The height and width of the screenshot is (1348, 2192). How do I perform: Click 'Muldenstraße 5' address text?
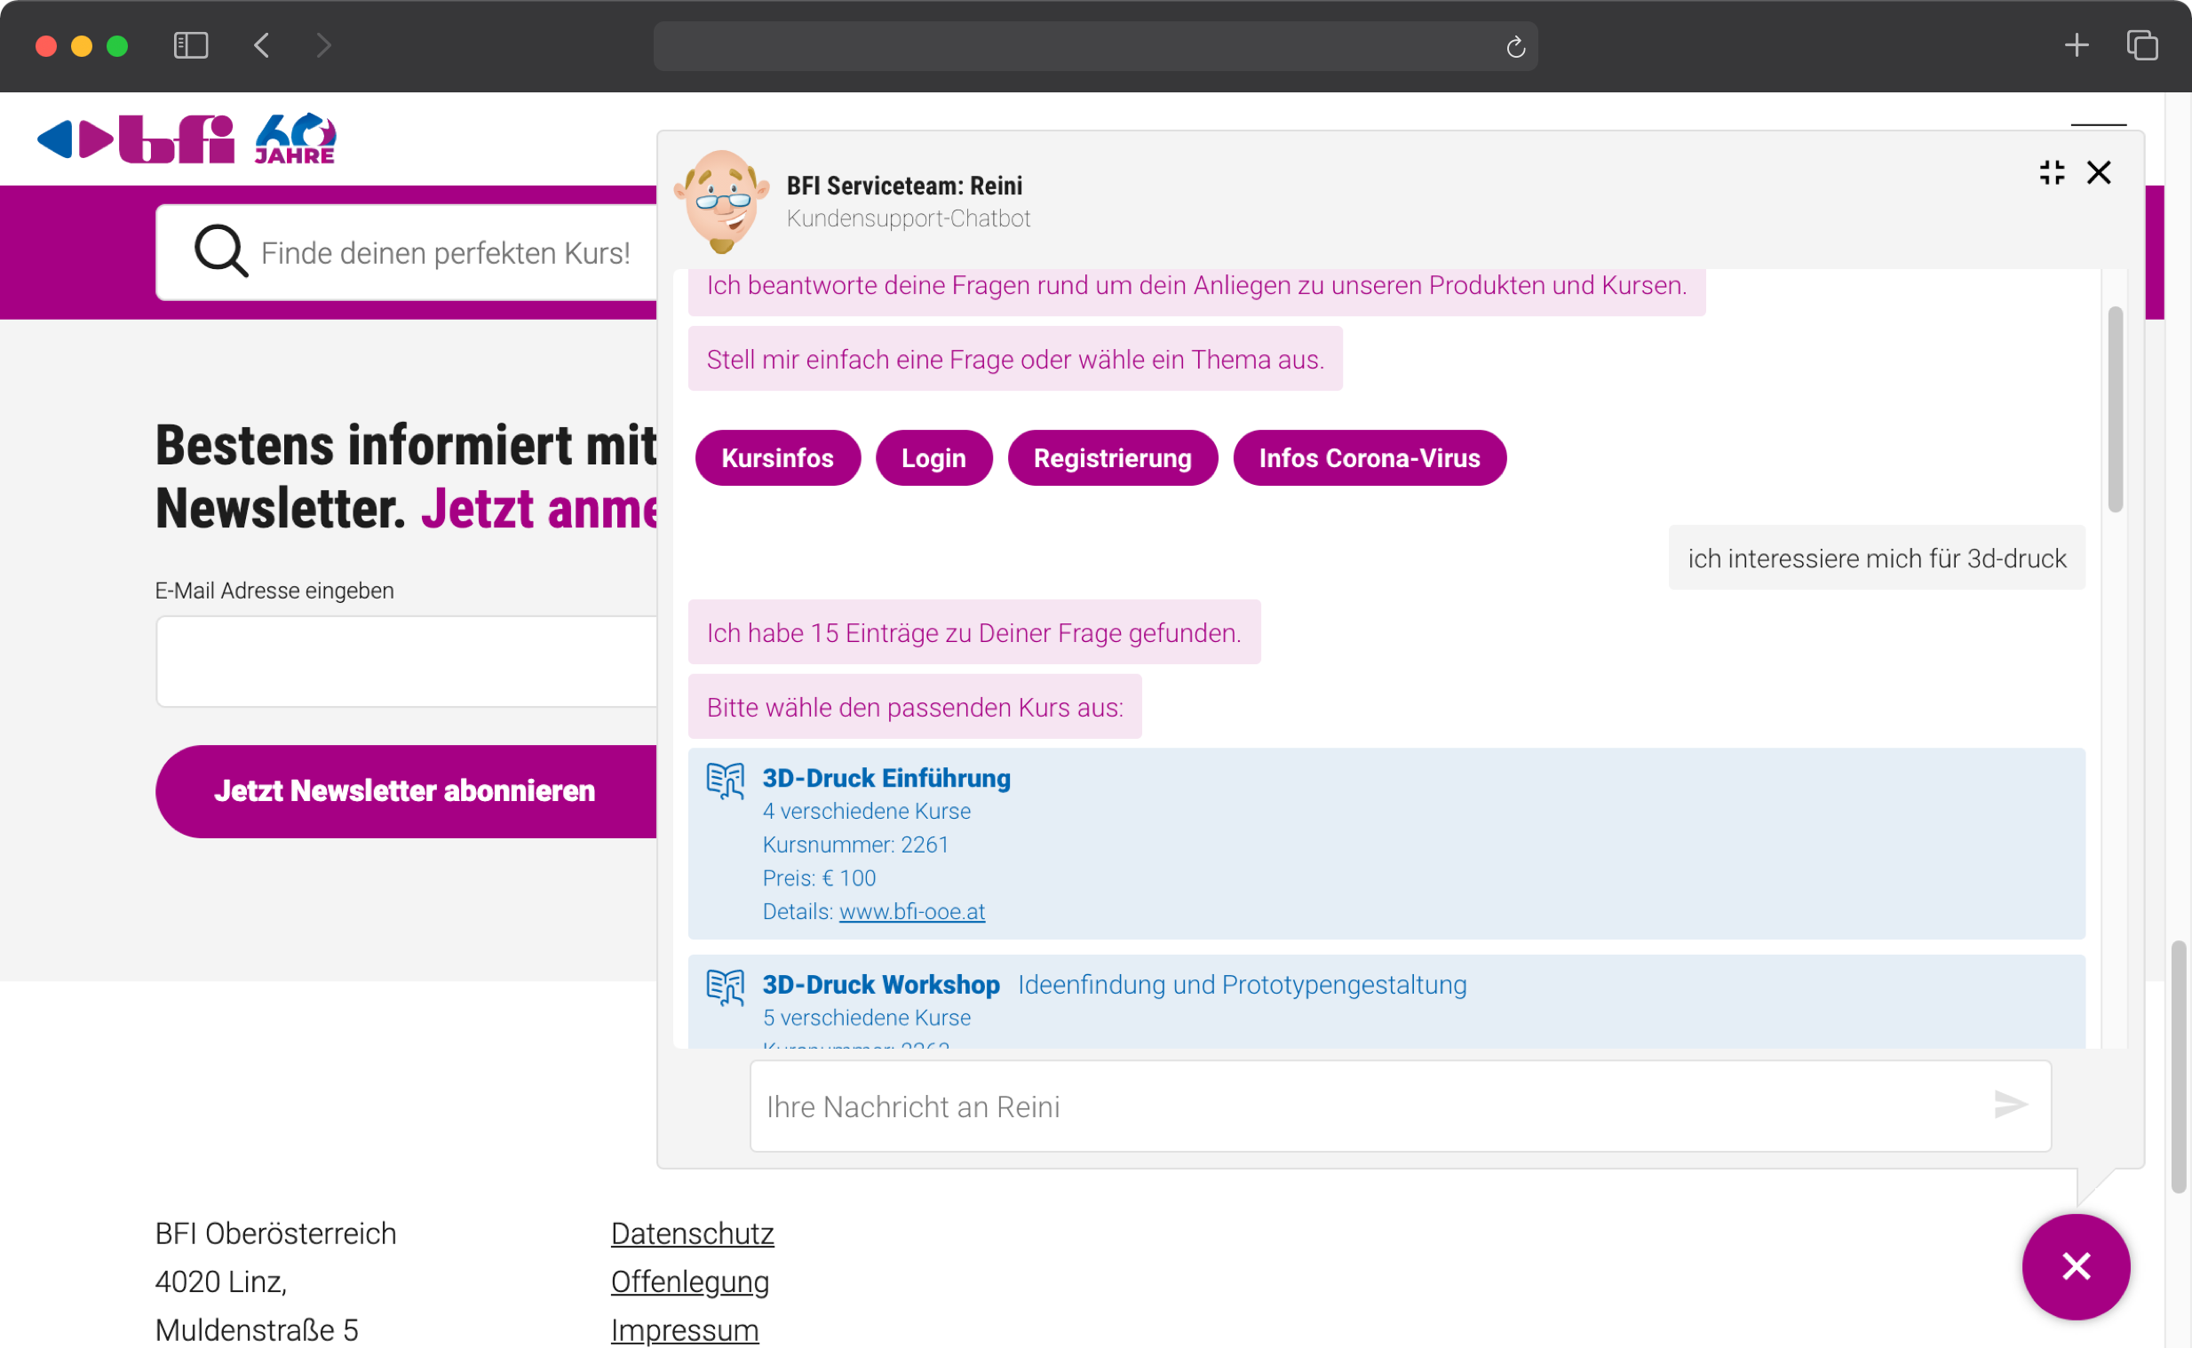[x=256, y=1329]
